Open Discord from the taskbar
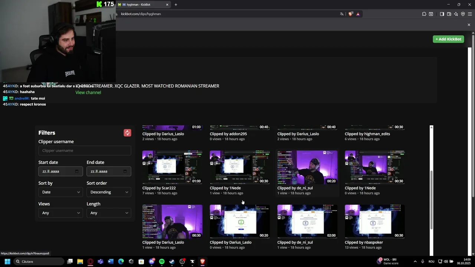475x267 pixels. coord(151,261)
